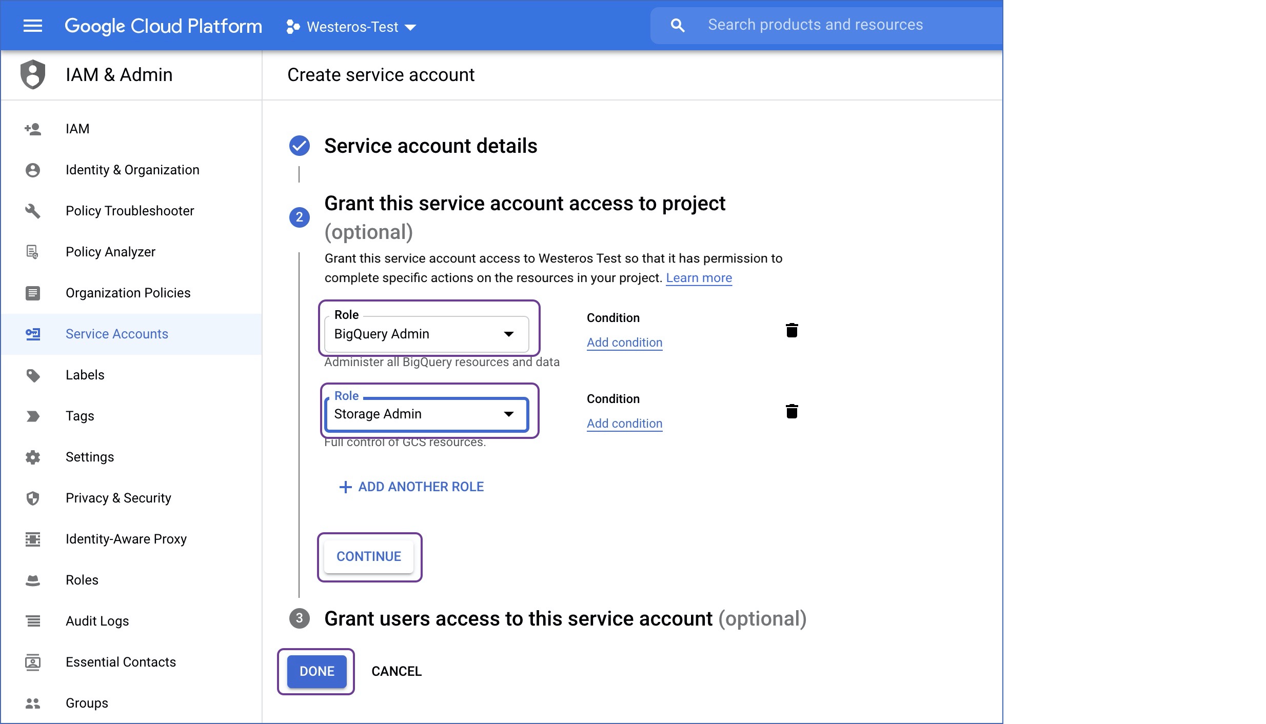
Task: Add a condition for BigQuery Admin role
Action: [624, 342]
